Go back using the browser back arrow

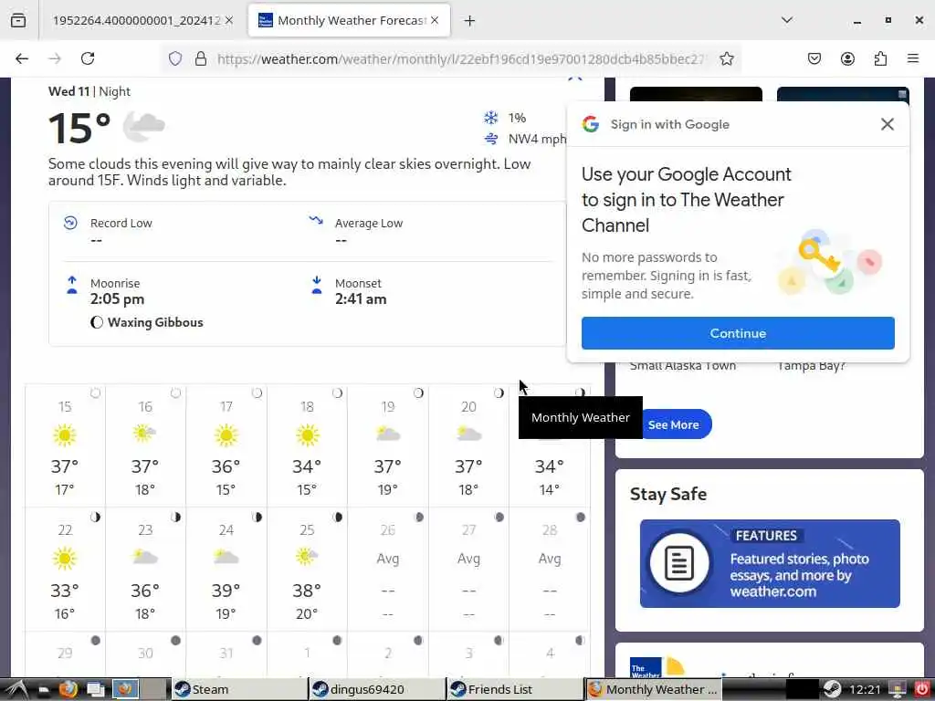click(22, 58)
